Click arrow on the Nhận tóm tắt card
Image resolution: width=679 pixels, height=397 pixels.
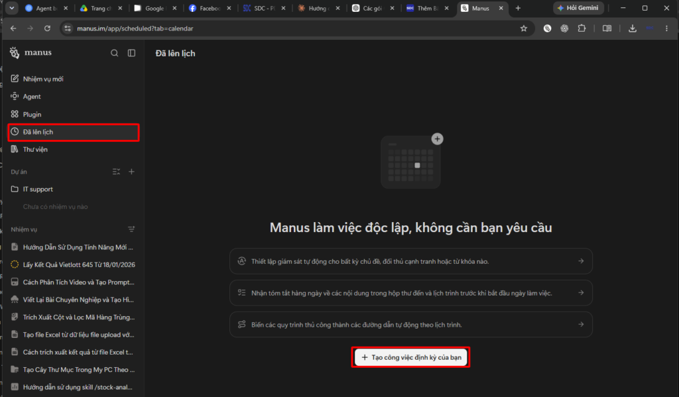pyautogui.click(x=581, y=293)
